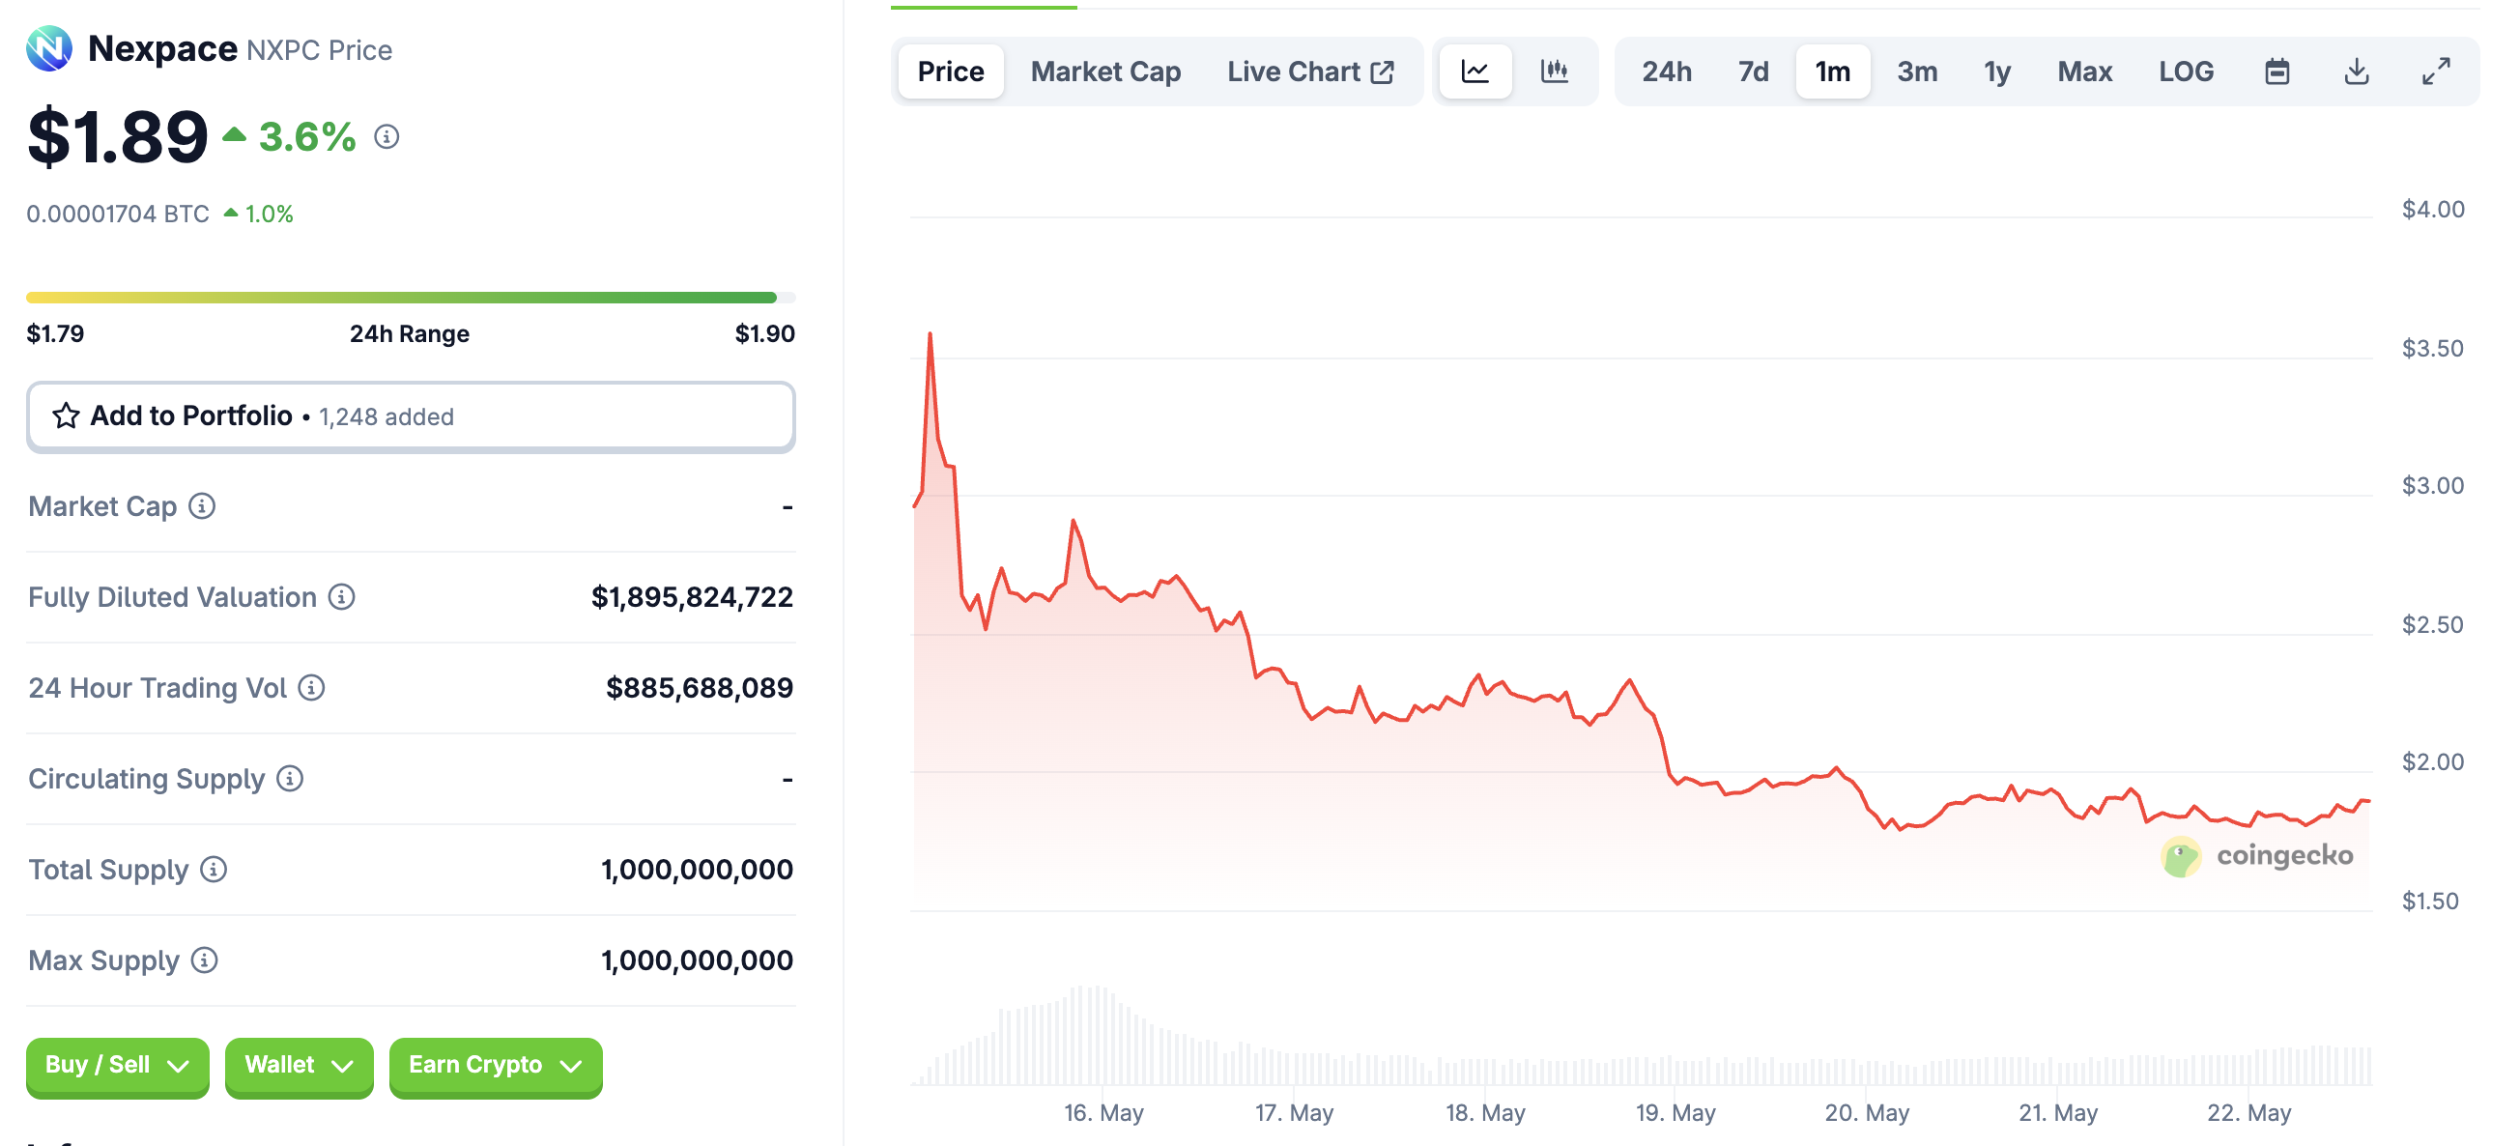Viewport: 2520px width, 1146px height.
Task: Click info icon beside Fully Diluted Valuation
Action: coord(341,596)
